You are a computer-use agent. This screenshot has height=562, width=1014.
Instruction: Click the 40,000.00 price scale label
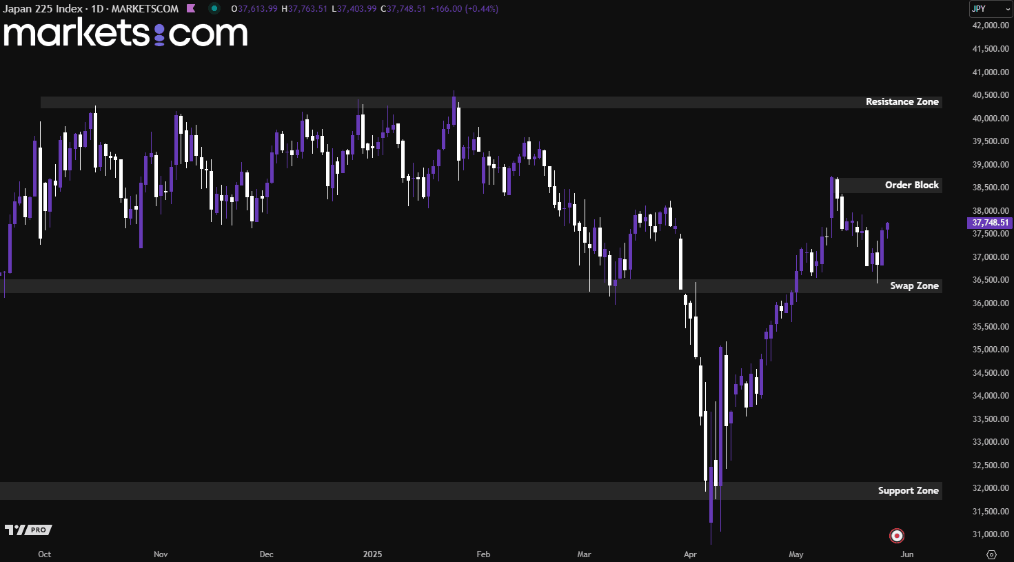coord(990,119)
